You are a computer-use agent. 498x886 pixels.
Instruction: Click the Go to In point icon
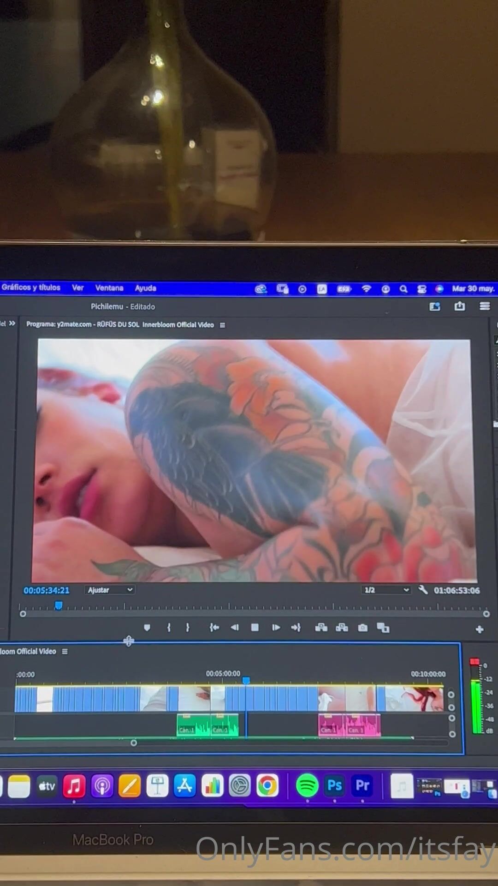[x=214, y=628]
